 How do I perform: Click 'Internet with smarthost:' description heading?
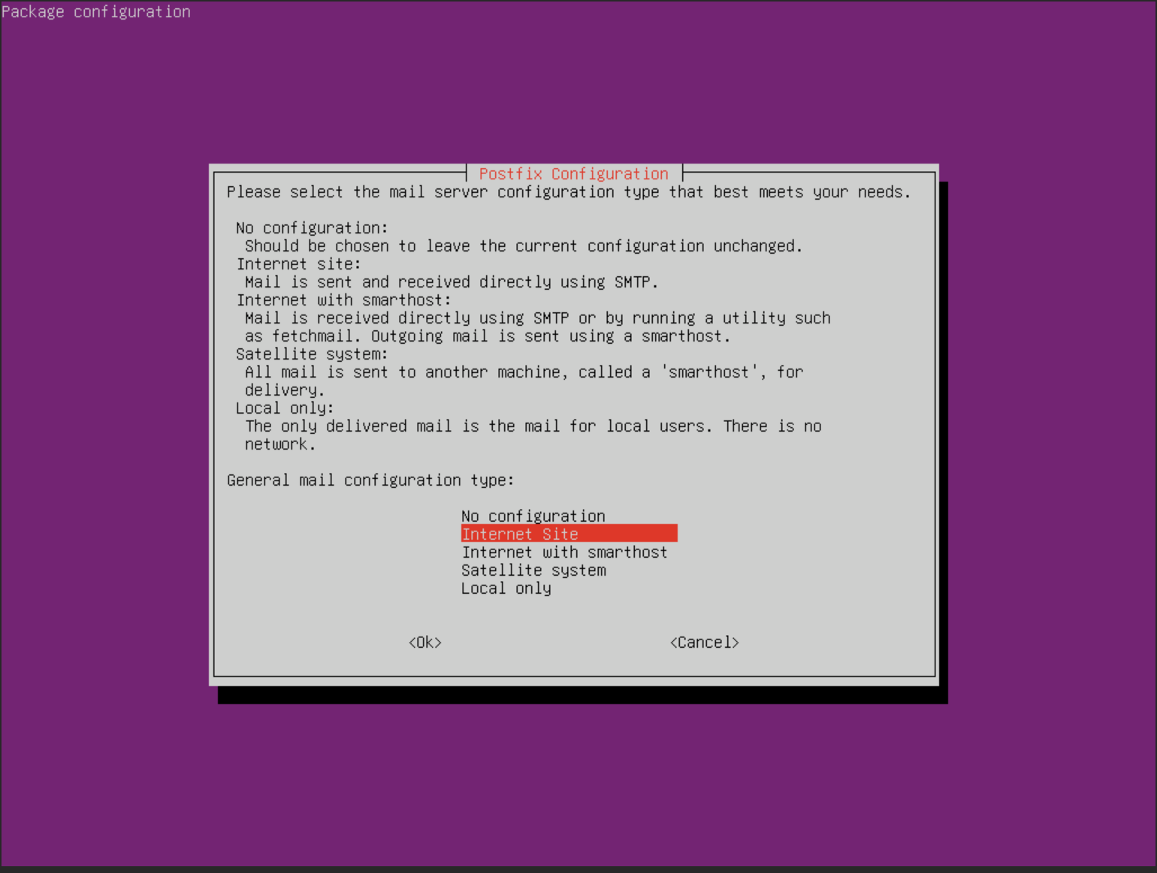point(343,300)
